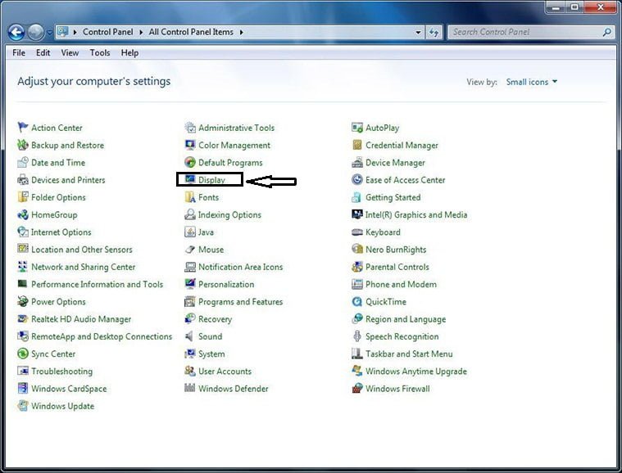The width and height of the screenshot is (622, 473).
Task: Refresh the address bar location
Action: point(434,32)
